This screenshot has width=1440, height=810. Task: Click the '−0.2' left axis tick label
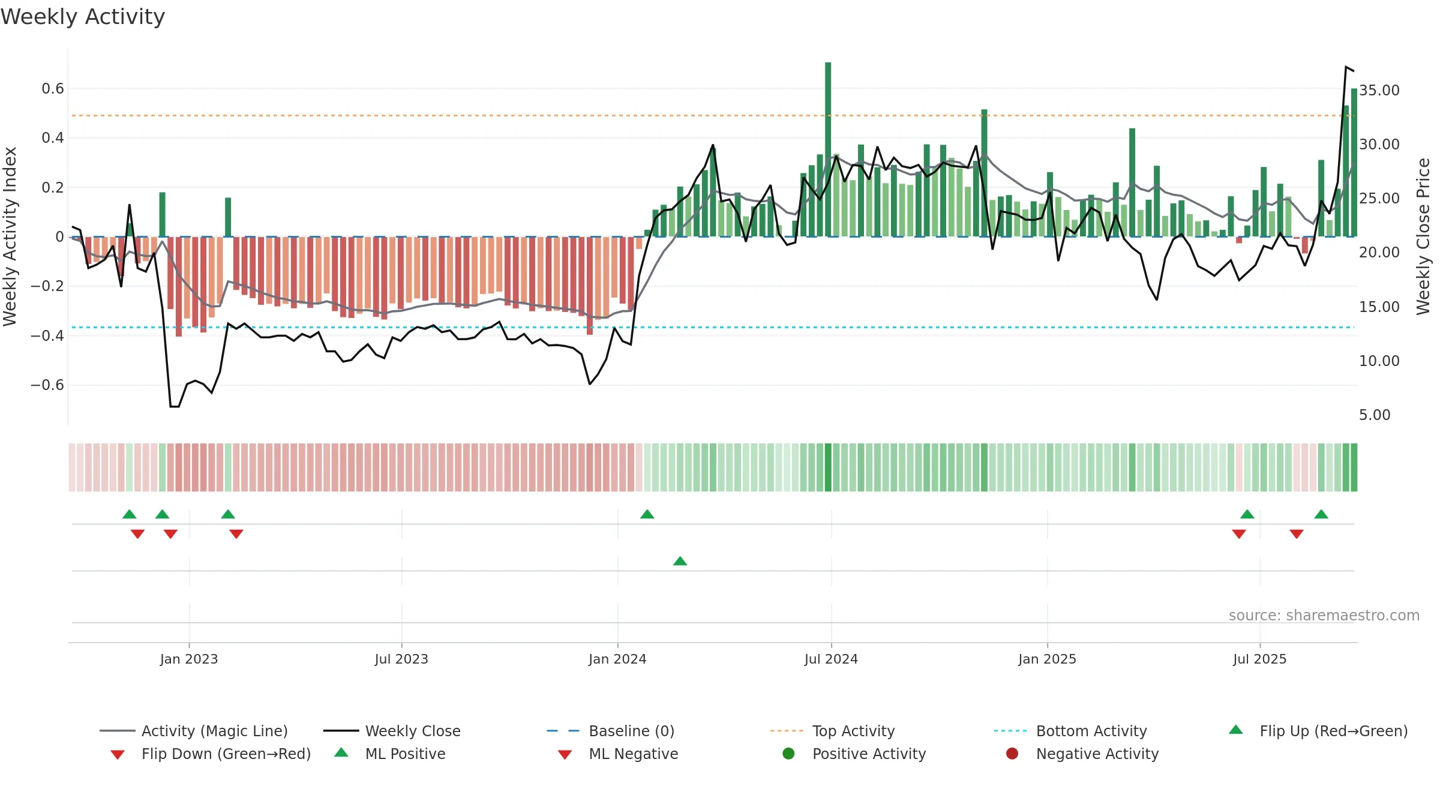pyautogui.click(x=47, y=286)
